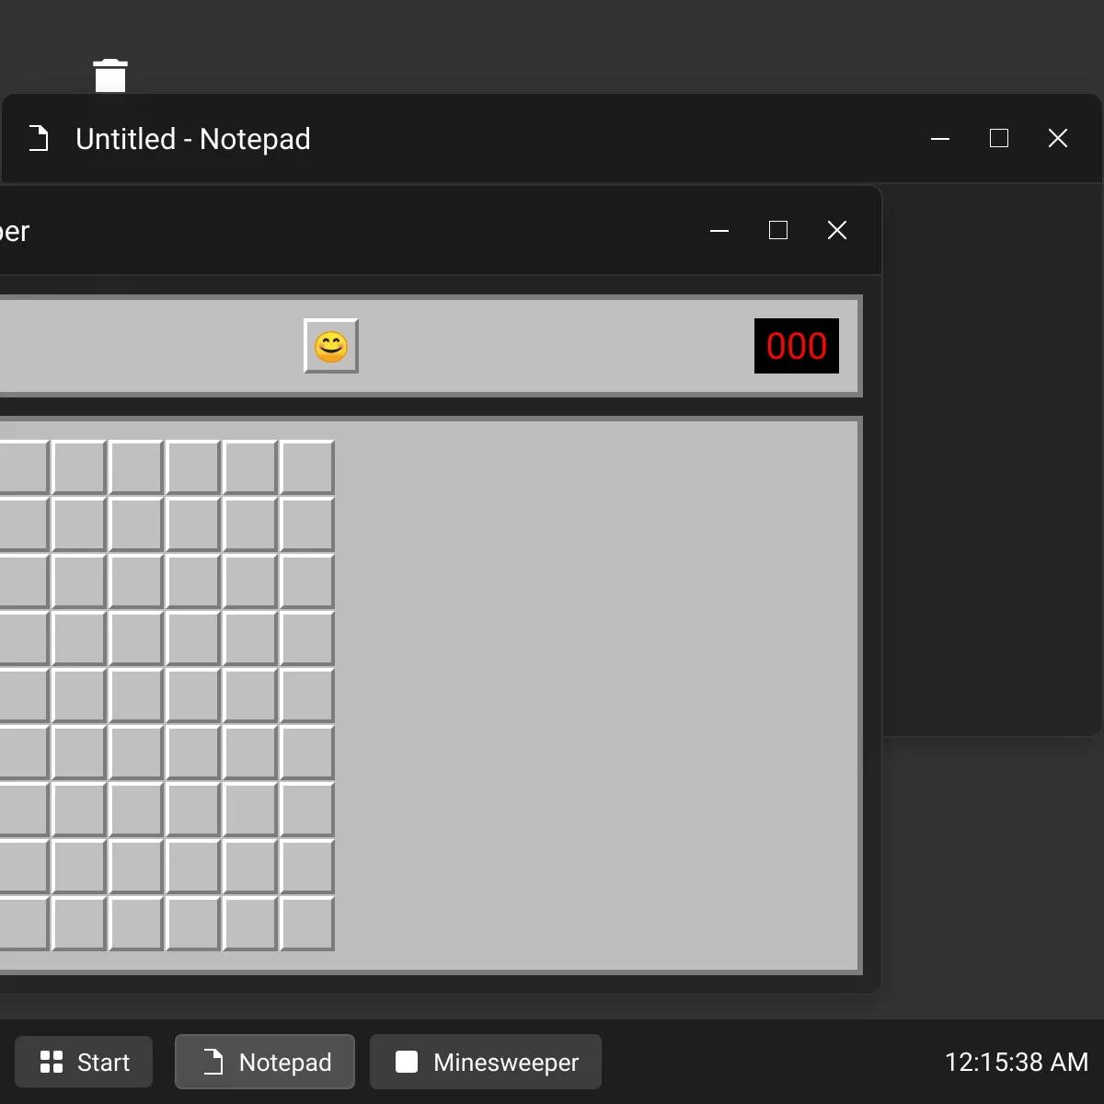The height and width of the screenshot is (1104, 1104).
Task: Minimize the Minesweeper window
Action: click(719, 230)
